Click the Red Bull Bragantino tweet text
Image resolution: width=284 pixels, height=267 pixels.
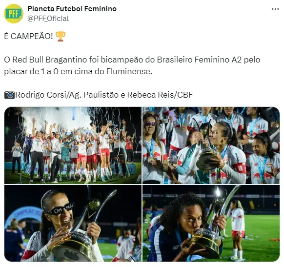(x=132, y=65)
